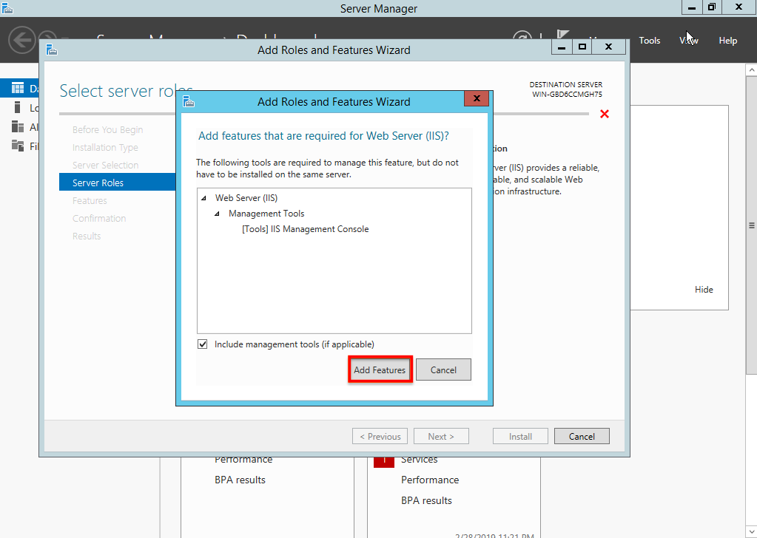Image resolution: width=757 pixels, height=538 pixels.
Task: Open Performance in the left server tile
Action: click(x=243, y=460)
